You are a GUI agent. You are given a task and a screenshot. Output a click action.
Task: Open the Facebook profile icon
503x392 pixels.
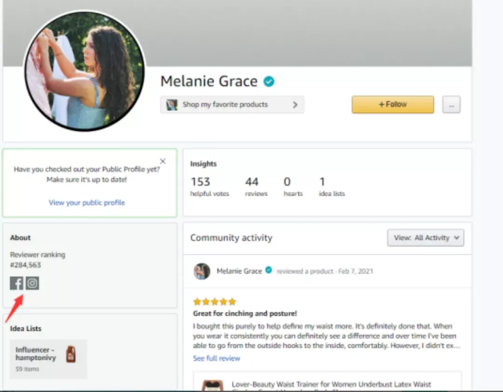[x=16, y=283]
